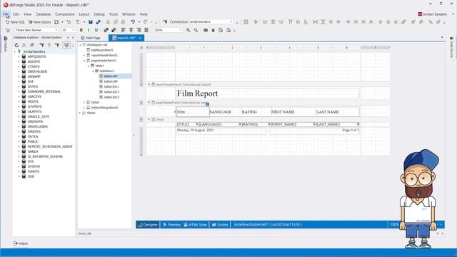Click the Save All icon

[99, 22]
